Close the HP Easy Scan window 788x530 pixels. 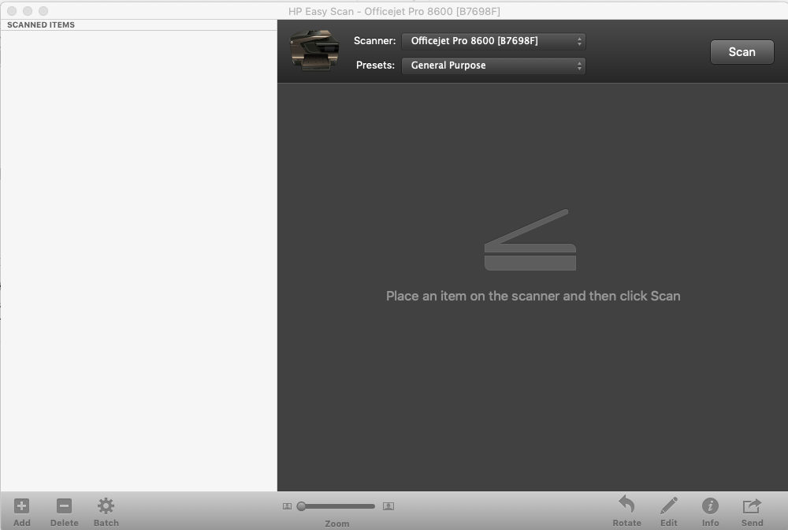coord(12,10)
